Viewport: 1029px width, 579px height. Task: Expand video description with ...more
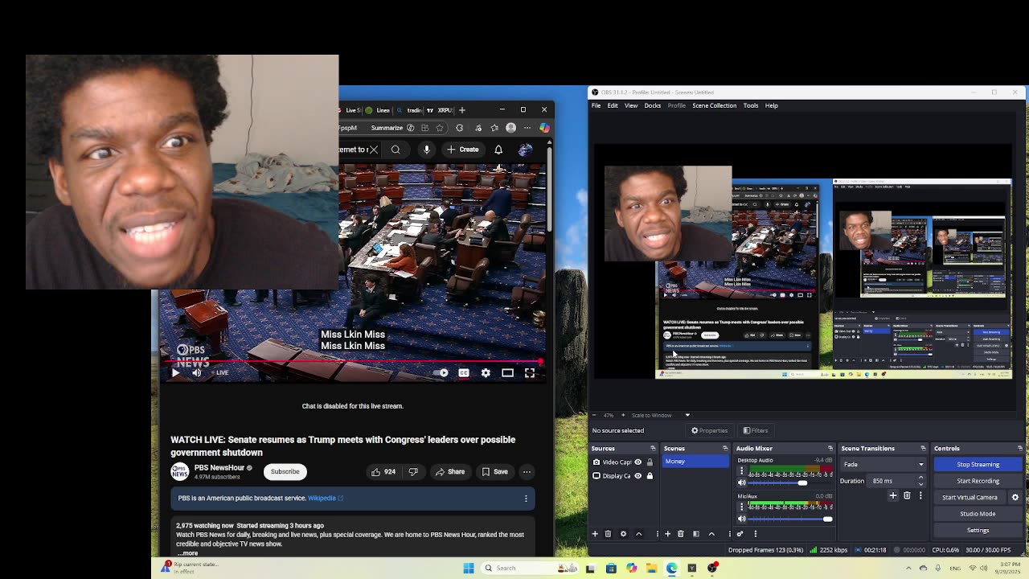(x=187, y=553)
